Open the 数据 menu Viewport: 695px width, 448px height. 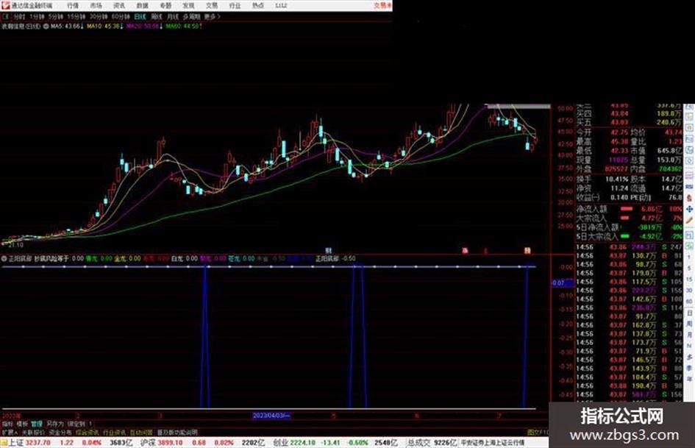pos(142,5)
